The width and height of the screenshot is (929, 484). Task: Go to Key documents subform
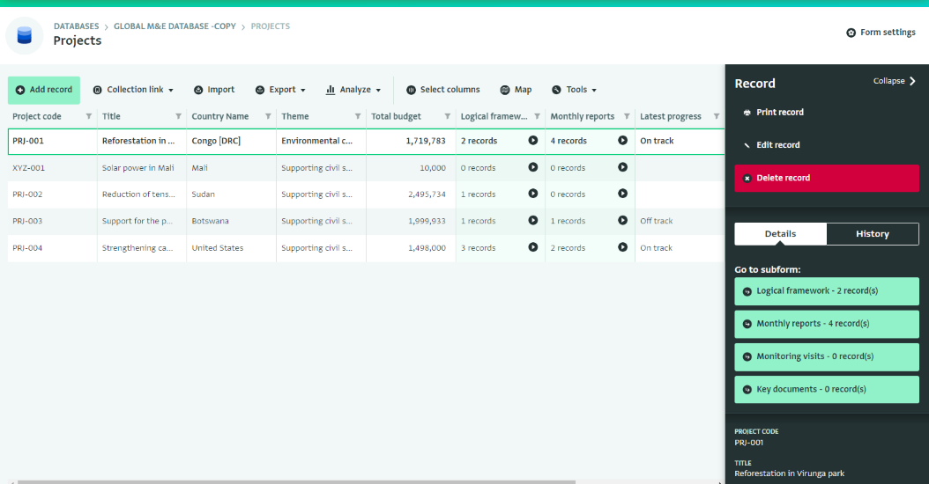coord(827,389)
